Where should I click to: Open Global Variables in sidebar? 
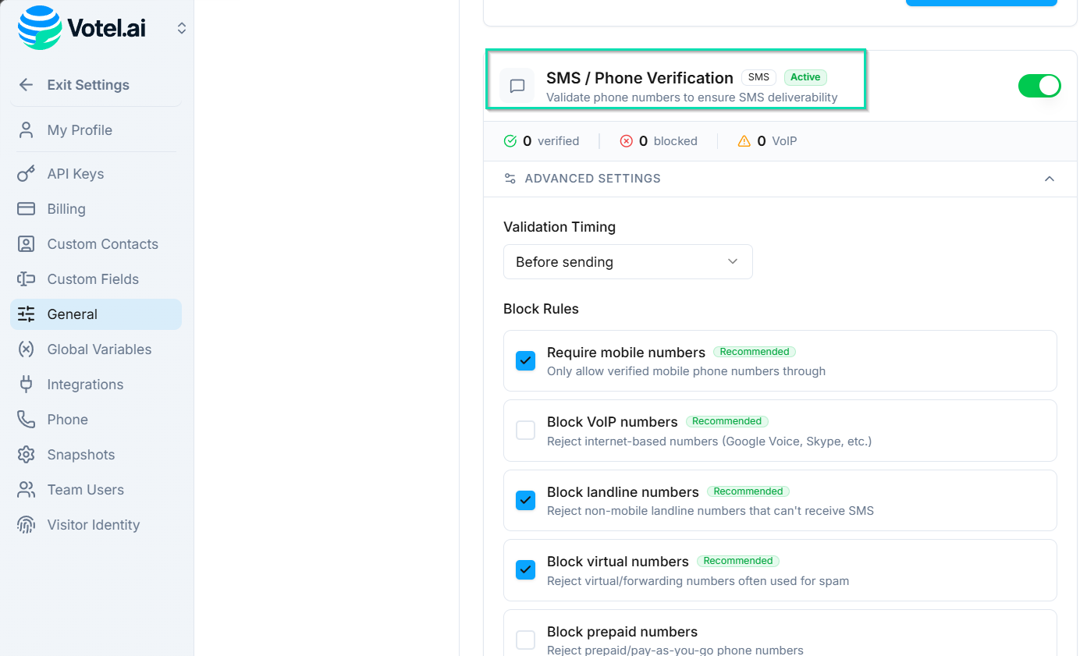99,349
